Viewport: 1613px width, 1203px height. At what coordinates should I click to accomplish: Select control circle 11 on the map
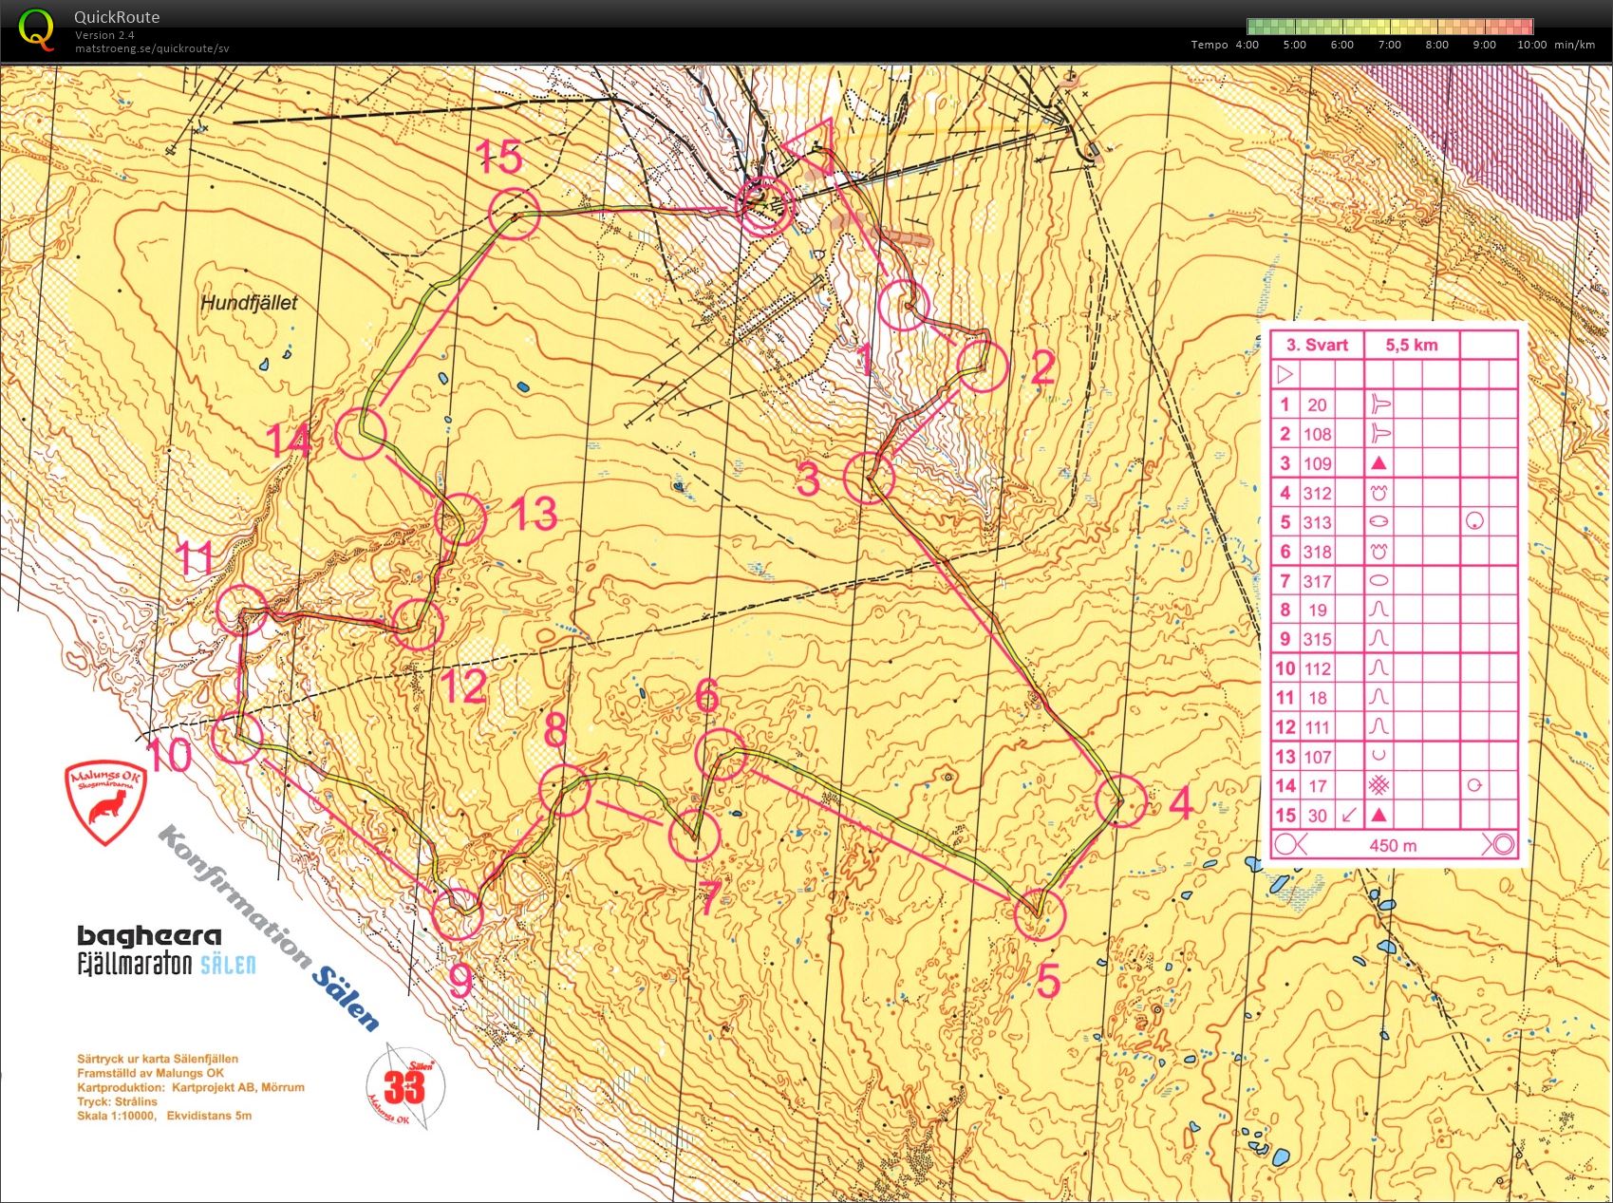[x=241, y=610]
